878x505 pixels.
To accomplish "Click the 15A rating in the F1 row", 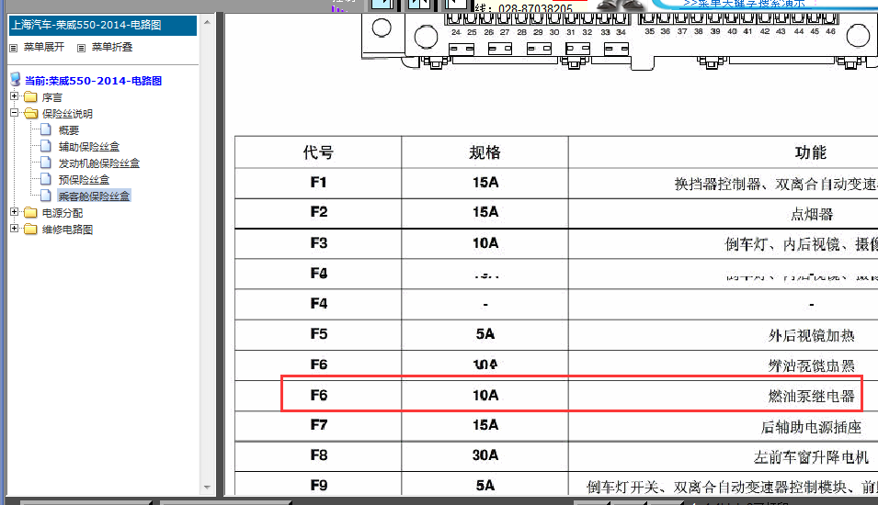I will point(485,183).
